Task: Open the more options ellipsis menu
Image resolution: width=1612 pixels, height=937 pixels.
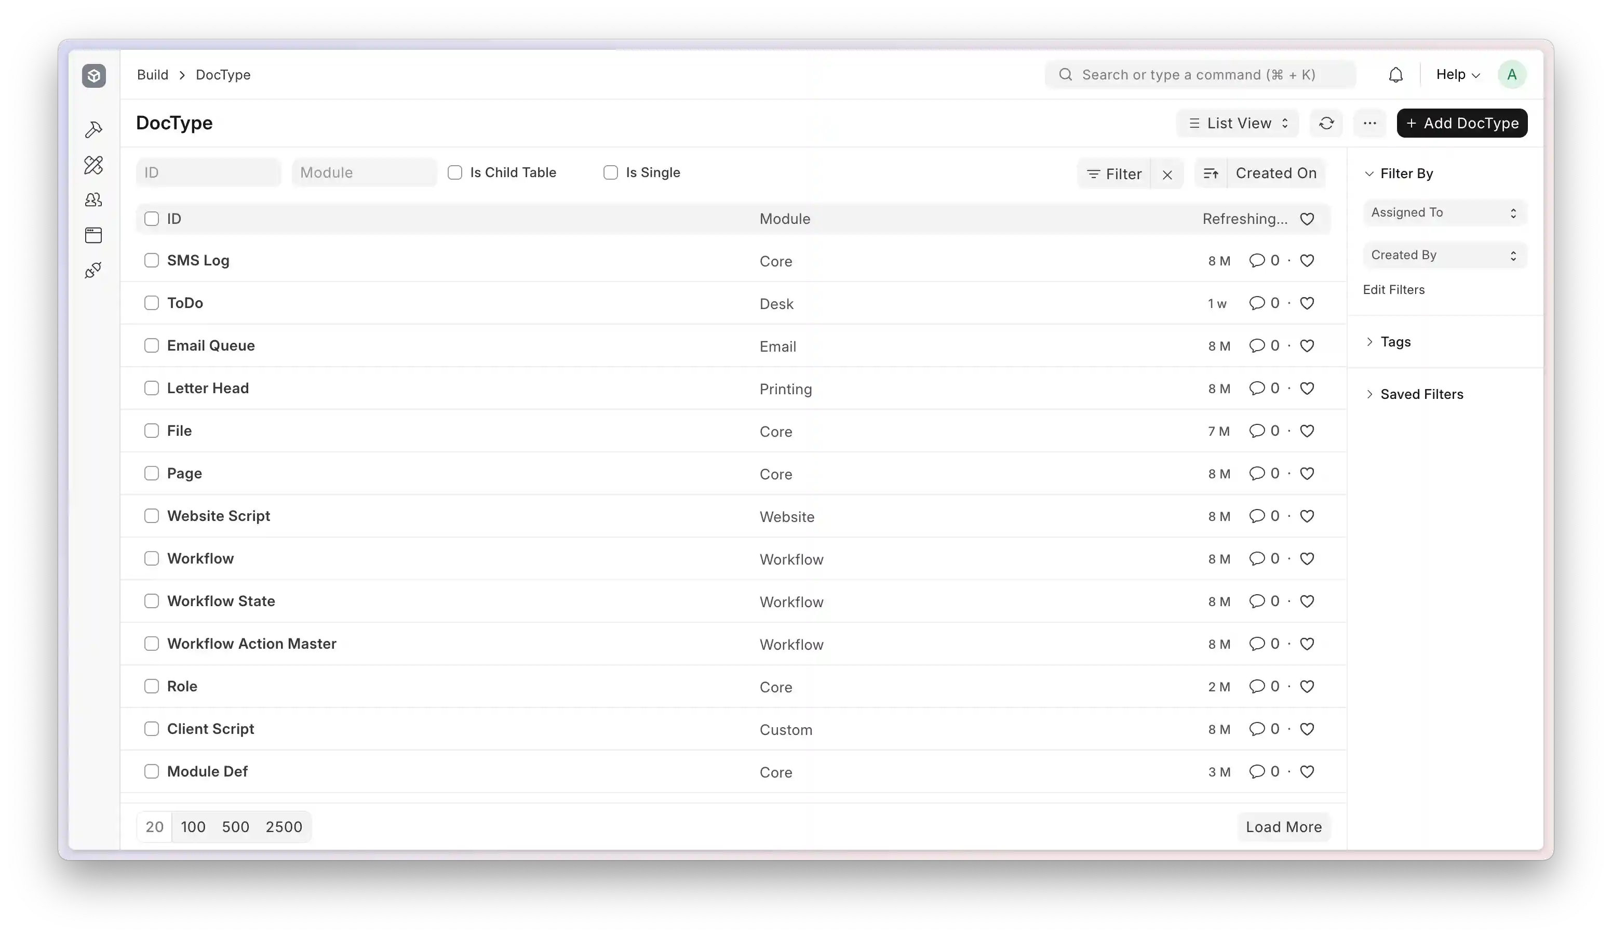Action: 1369,123
